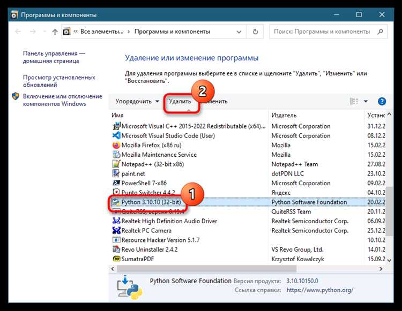Viewport: 402px width, 311px height.
Task: Click QuiteRSS Team publisher cell
Action: (291, 211)
